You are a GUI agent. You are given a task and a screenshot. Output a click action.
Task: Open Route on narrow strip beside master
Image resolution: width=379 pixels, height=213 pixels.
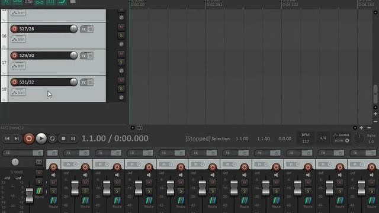pos(53,201)
